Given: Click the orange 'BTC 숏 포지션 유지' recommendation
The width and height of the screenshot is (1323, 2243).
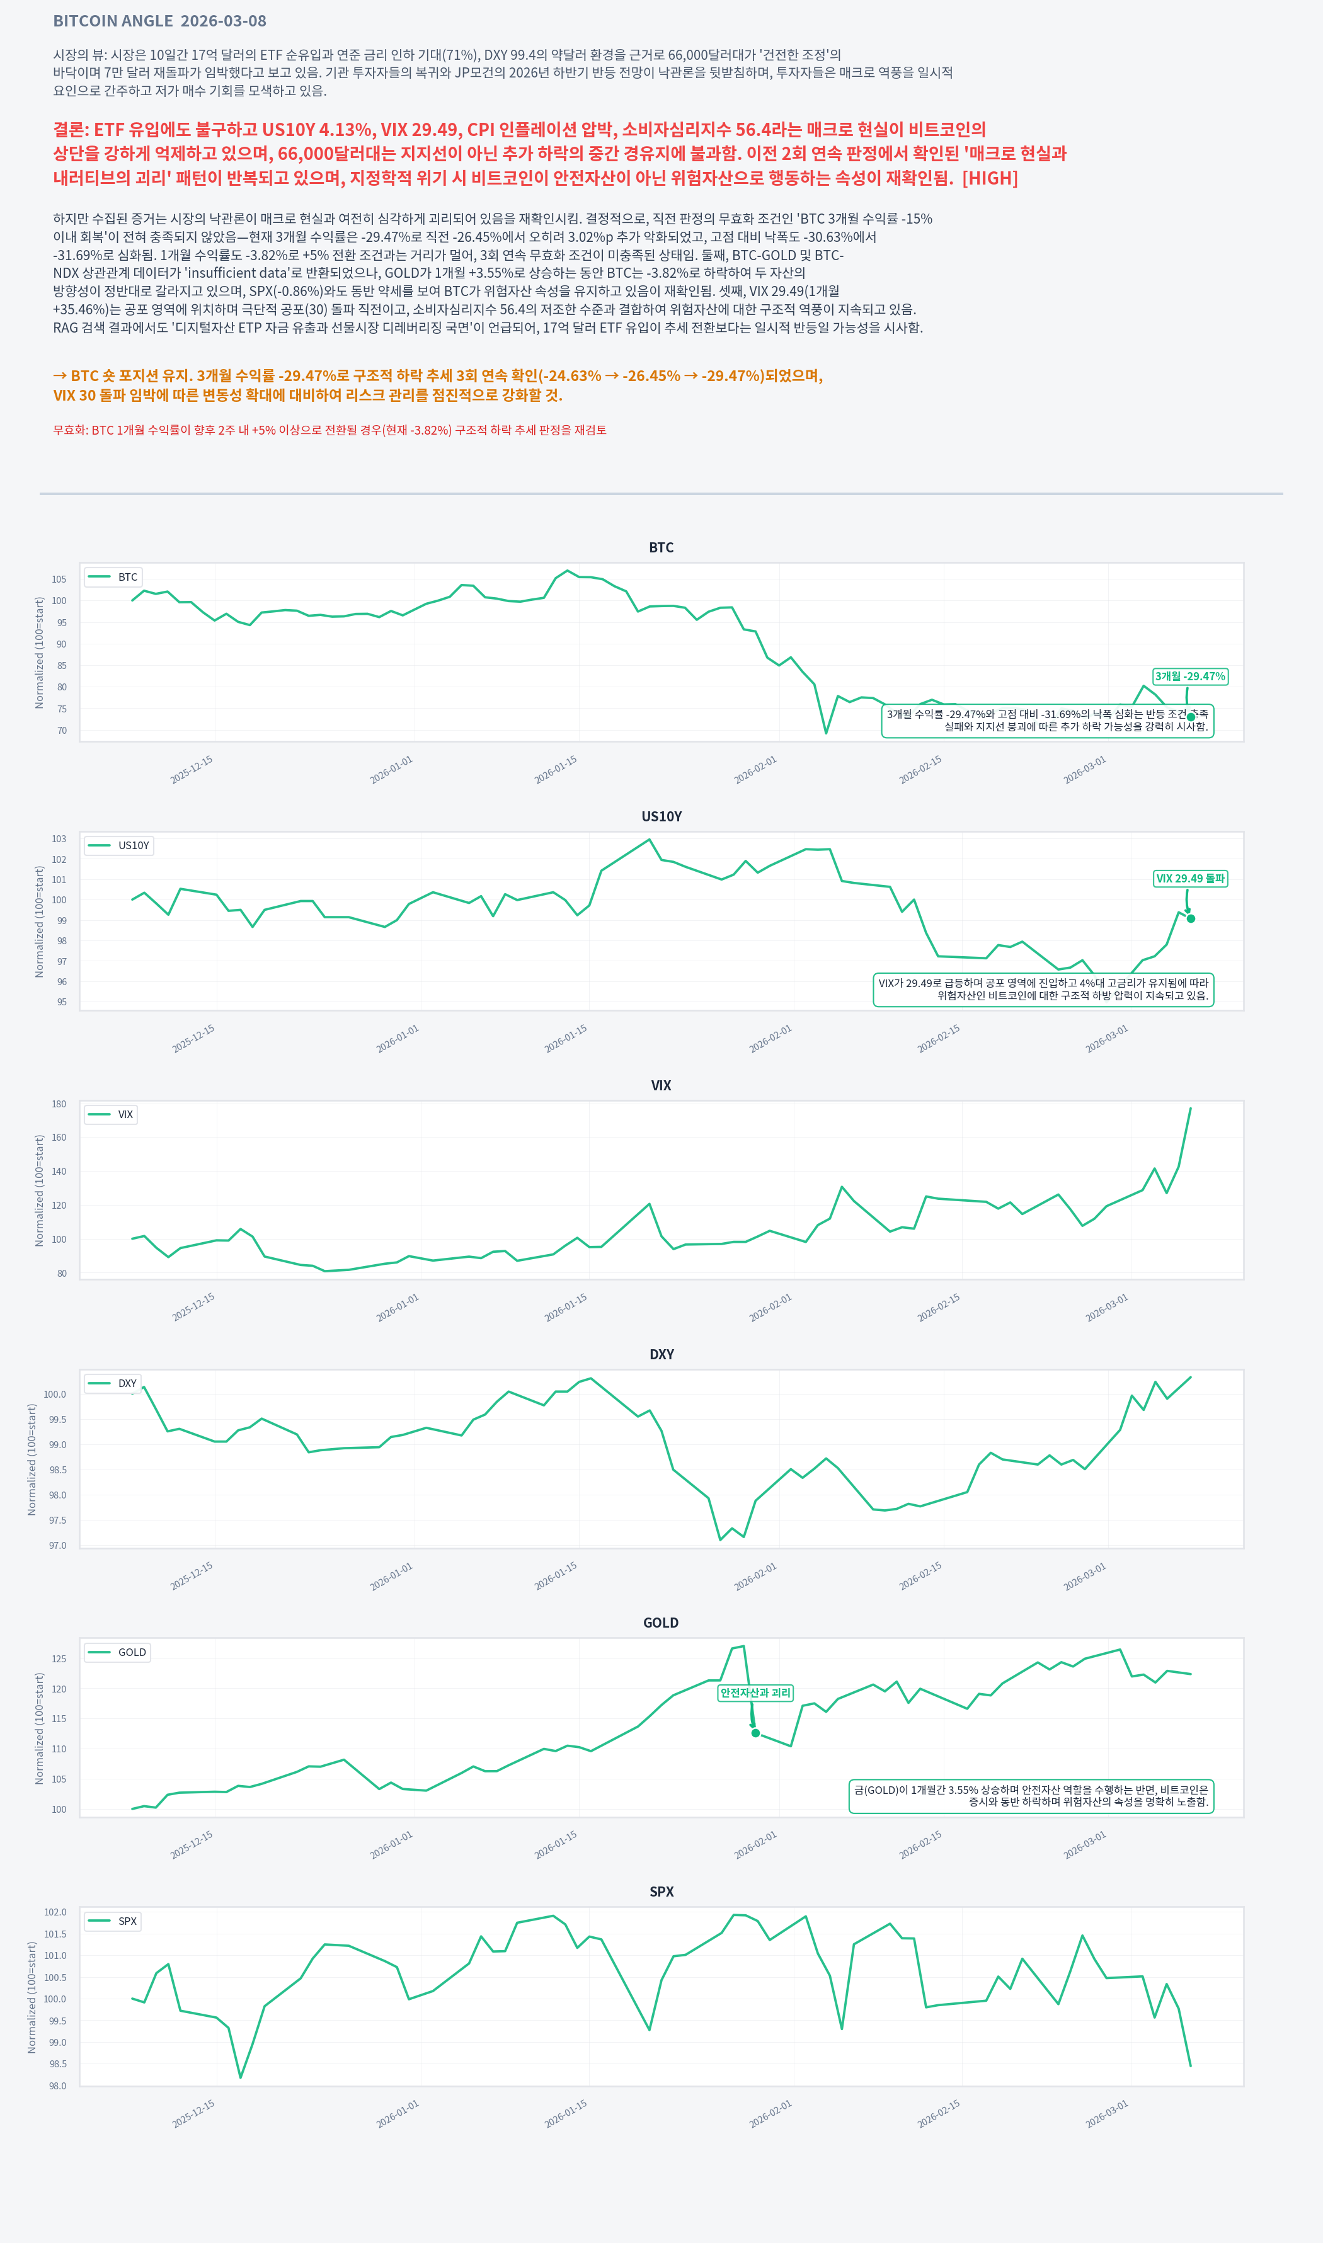Looking at the screenshot, I should (x=437, y=385).
